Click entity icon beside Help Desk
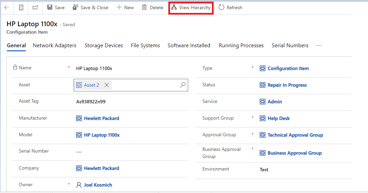This screenshot has height=193, width=368. [263, 118]
